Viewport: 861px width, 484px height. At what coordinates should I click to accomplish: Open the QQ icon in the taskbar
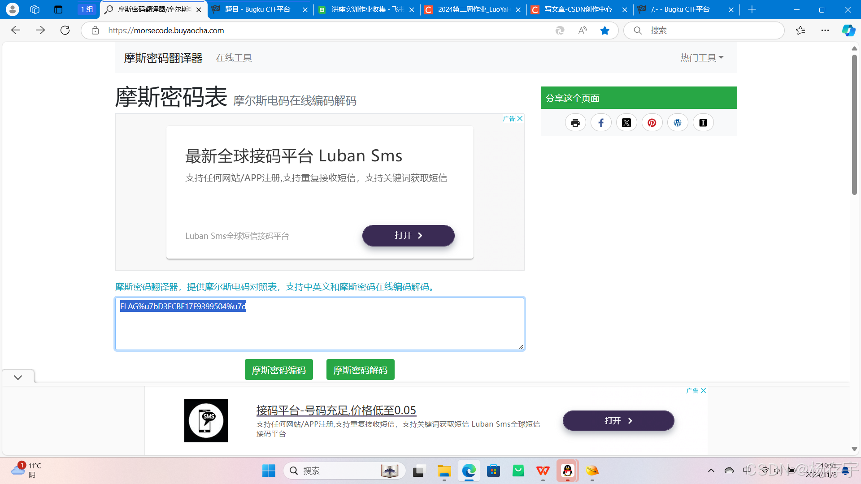click(x=567, y=471)
